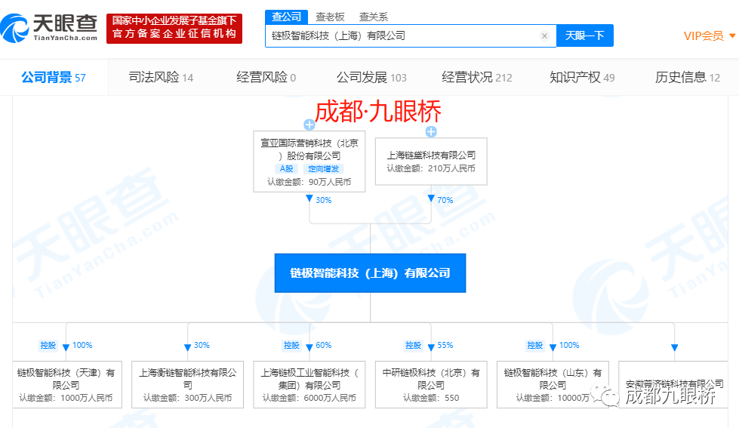The width and height of the screenshot is (739, 428).
Task: Click the VIP会员 link
Action: click(x=704, y=35)
